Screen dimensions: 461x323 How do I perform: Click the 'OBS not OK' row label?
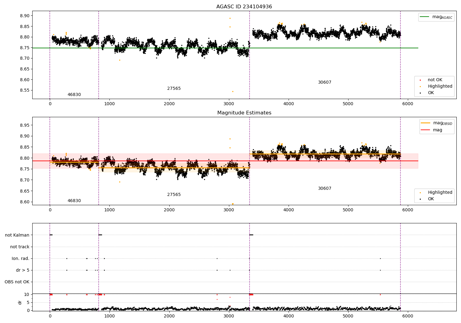point(17,282)
